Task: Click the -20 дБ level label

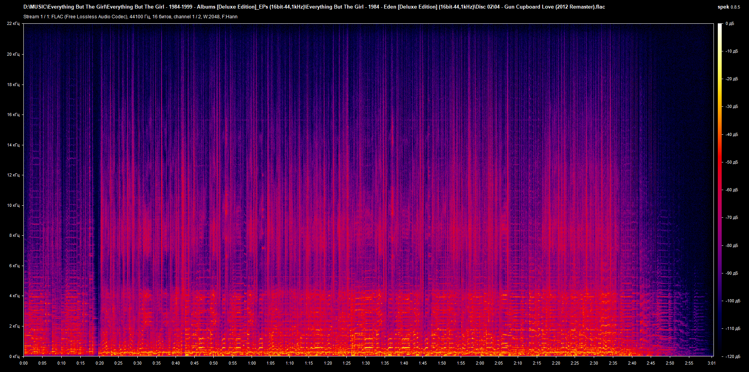Action: click(732, 79)
